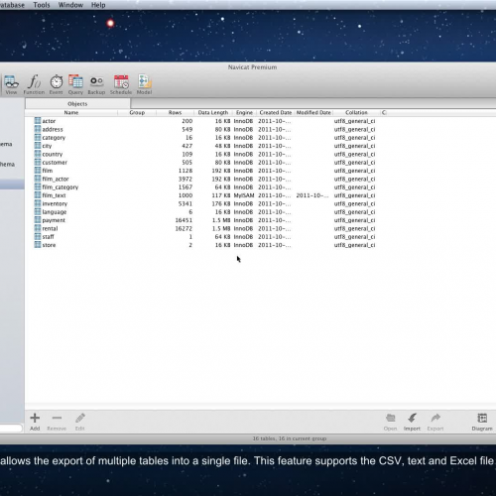
Task: Open the Backup toolbar icon
Action: [96, 84]
